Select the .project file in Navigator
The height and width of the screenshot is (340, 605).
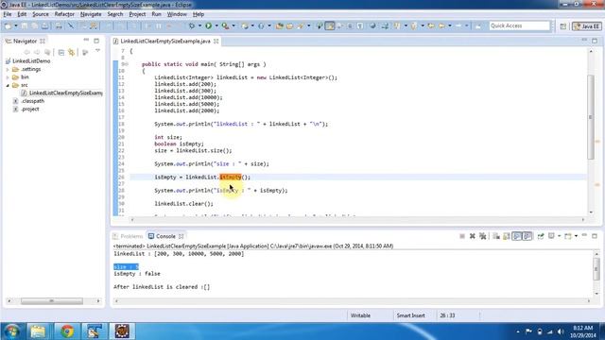click(x=30, y=110)
